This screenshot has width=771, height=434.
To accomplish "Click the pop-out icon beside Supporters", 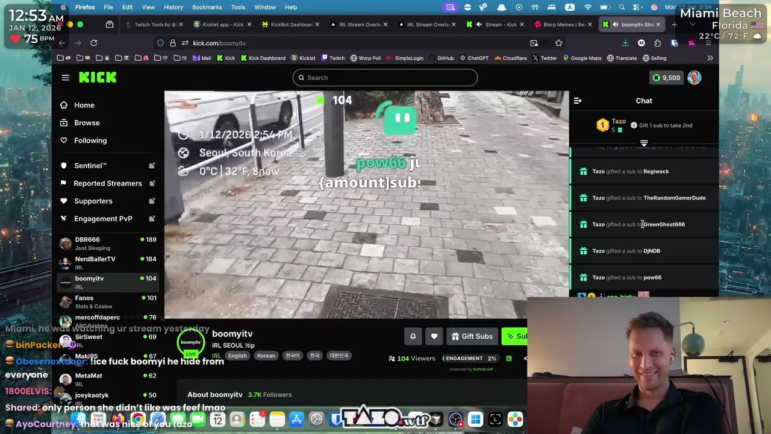I will click(152, 201).
